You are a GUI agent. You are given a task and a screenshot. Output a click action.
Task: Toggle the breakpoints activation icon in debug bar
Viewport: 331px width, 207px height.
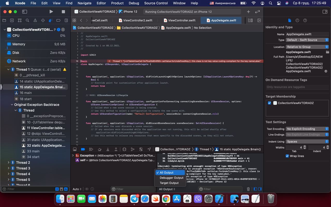83,149
